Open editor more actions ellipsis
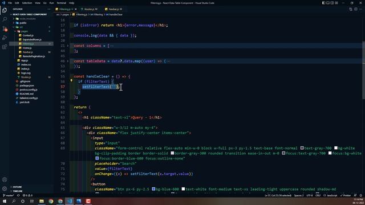Viewport: 365px width, 205px height. click(x=361, y=9)
